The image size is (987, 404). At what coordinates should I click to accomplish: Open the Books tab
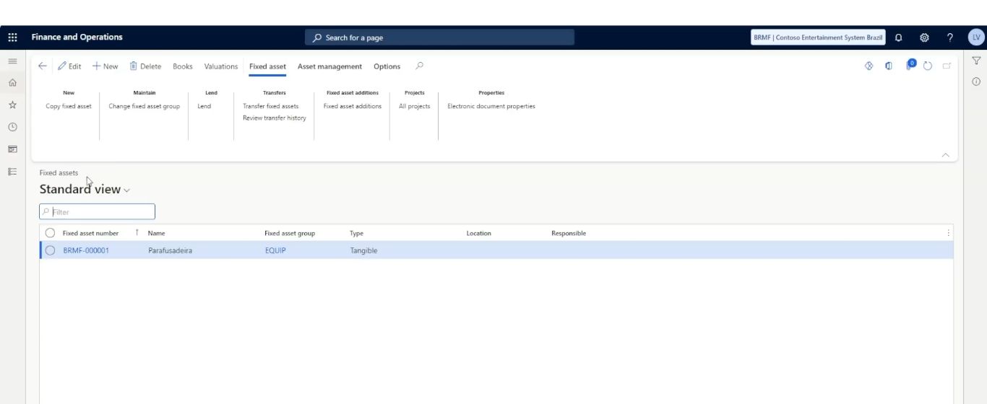(x=183, y=66)
